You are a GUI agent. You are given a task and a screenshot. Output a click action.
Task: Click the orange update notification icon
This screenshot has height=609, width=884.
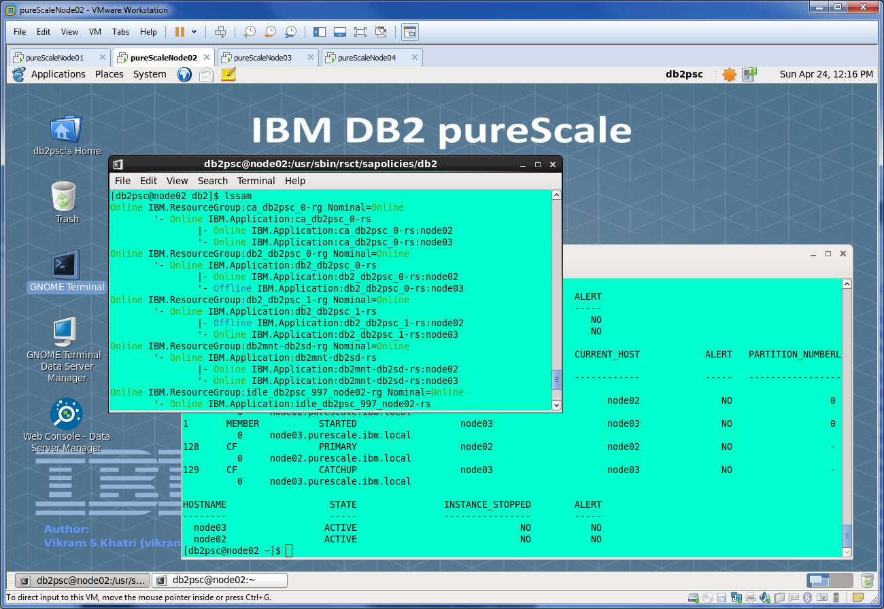729,75
